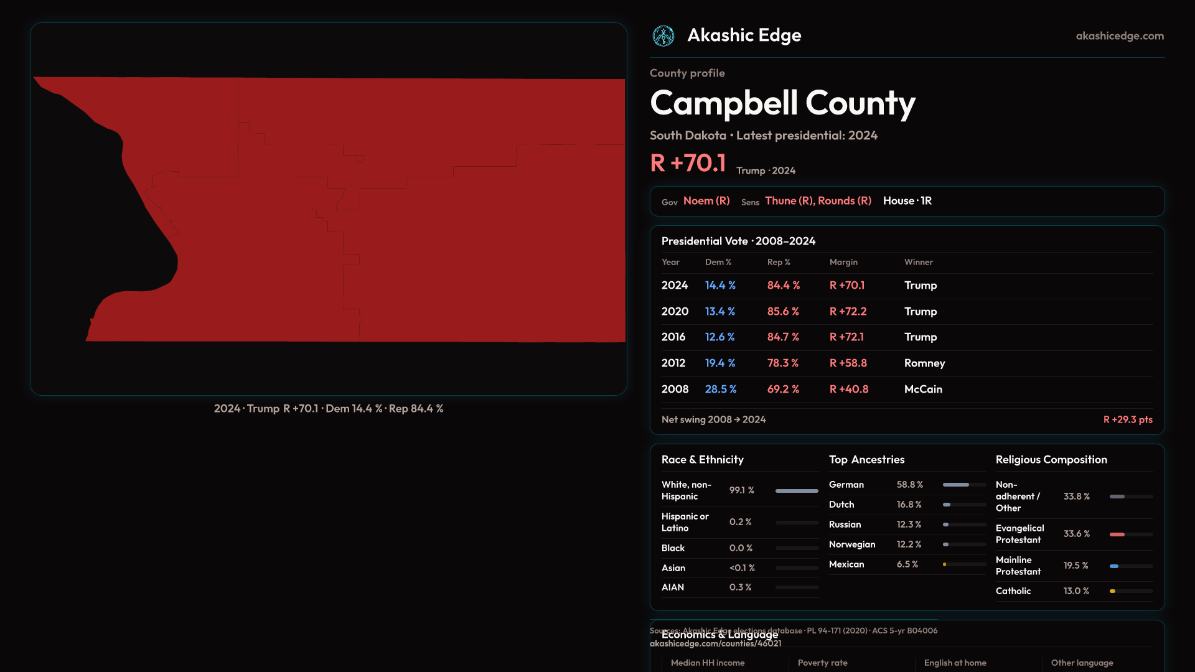Click the Median HH income card
Viewport: 1195px width, 672px height.
click(x=708, y=663)
